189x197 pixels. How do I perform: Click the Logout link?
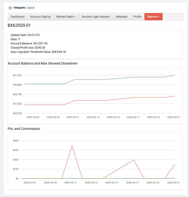[x=30, y=8]
